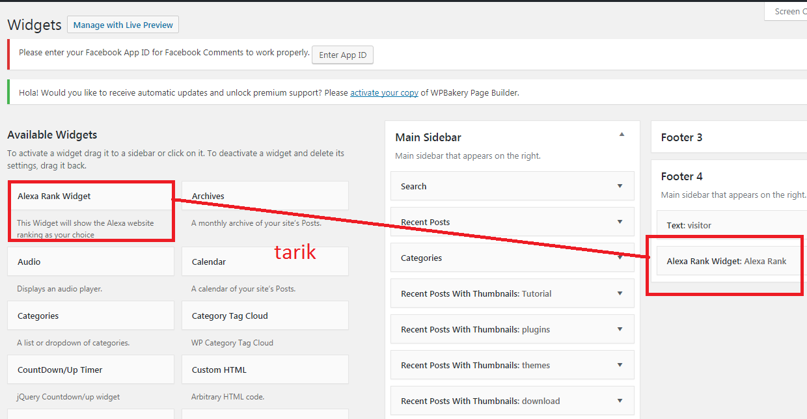Expand Recent Posts With Thumbnails: themes arrow

tap(620, 365)
